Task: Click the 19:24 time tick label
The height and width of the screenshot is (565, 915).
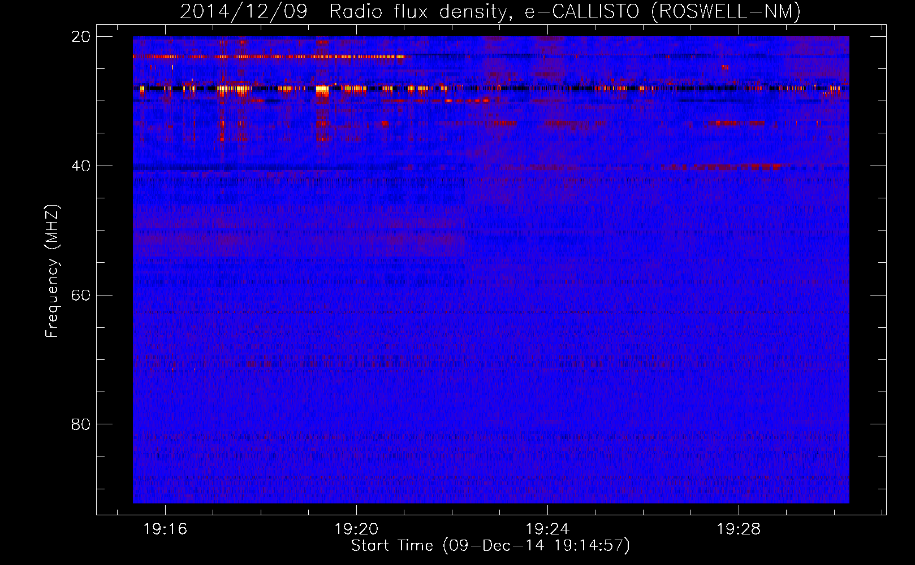Action: [547, 529]
